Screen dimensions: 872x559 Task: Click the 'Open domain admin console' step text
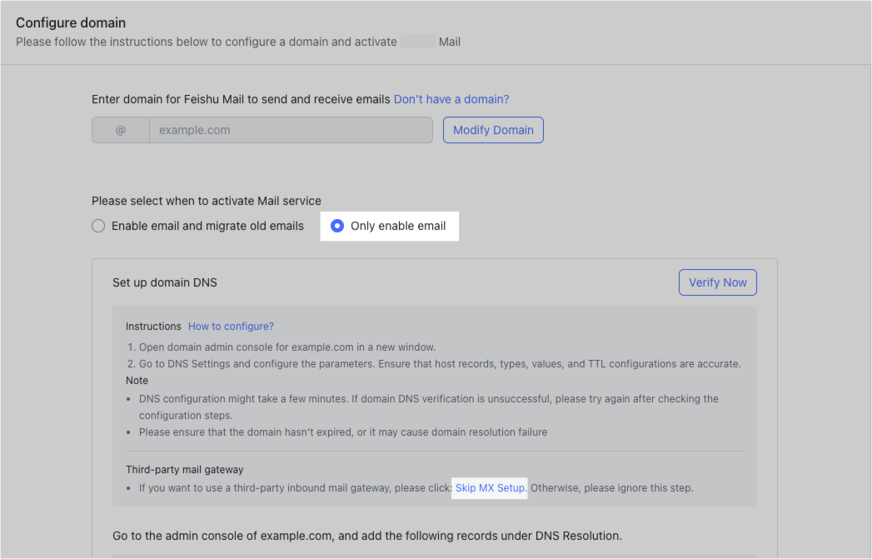click(287, 347)
